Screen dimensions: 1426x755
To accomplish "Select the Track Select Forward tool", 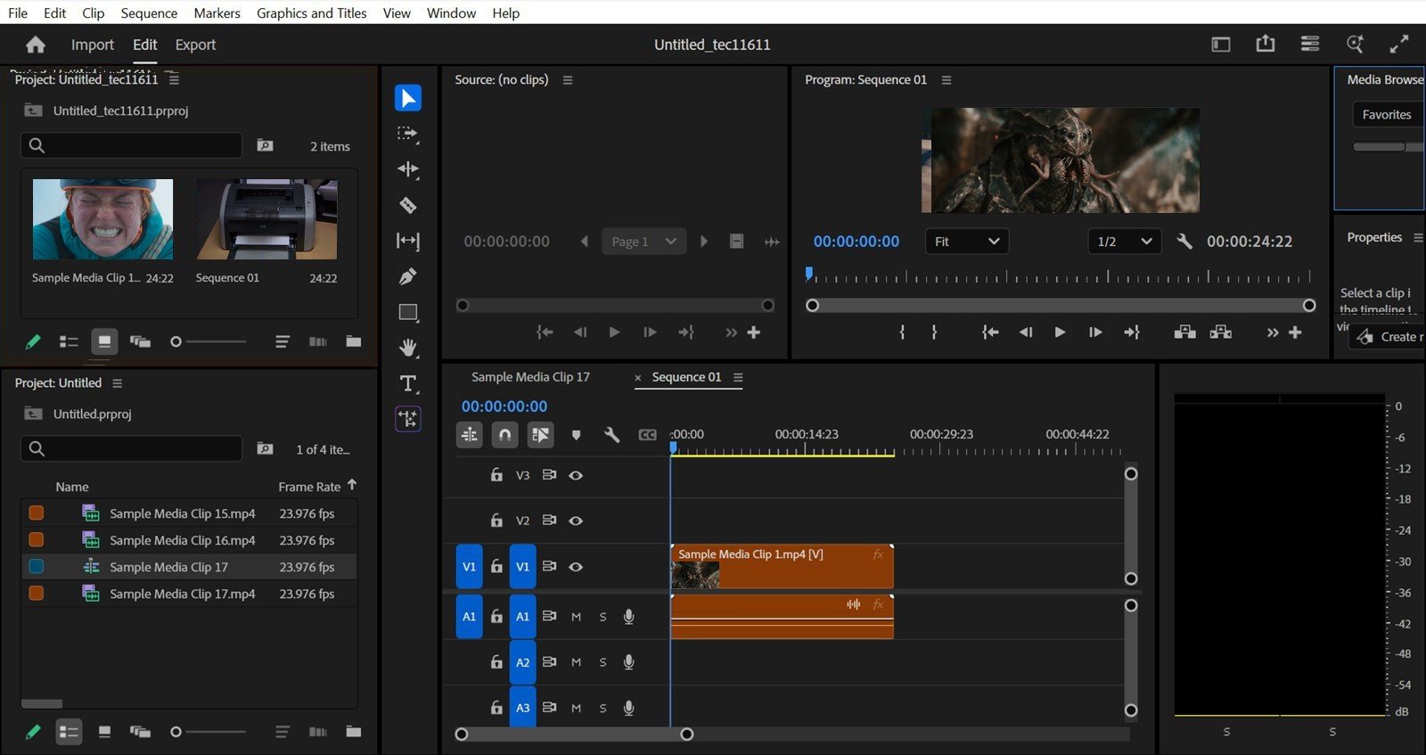I will (x=408, y=134).
